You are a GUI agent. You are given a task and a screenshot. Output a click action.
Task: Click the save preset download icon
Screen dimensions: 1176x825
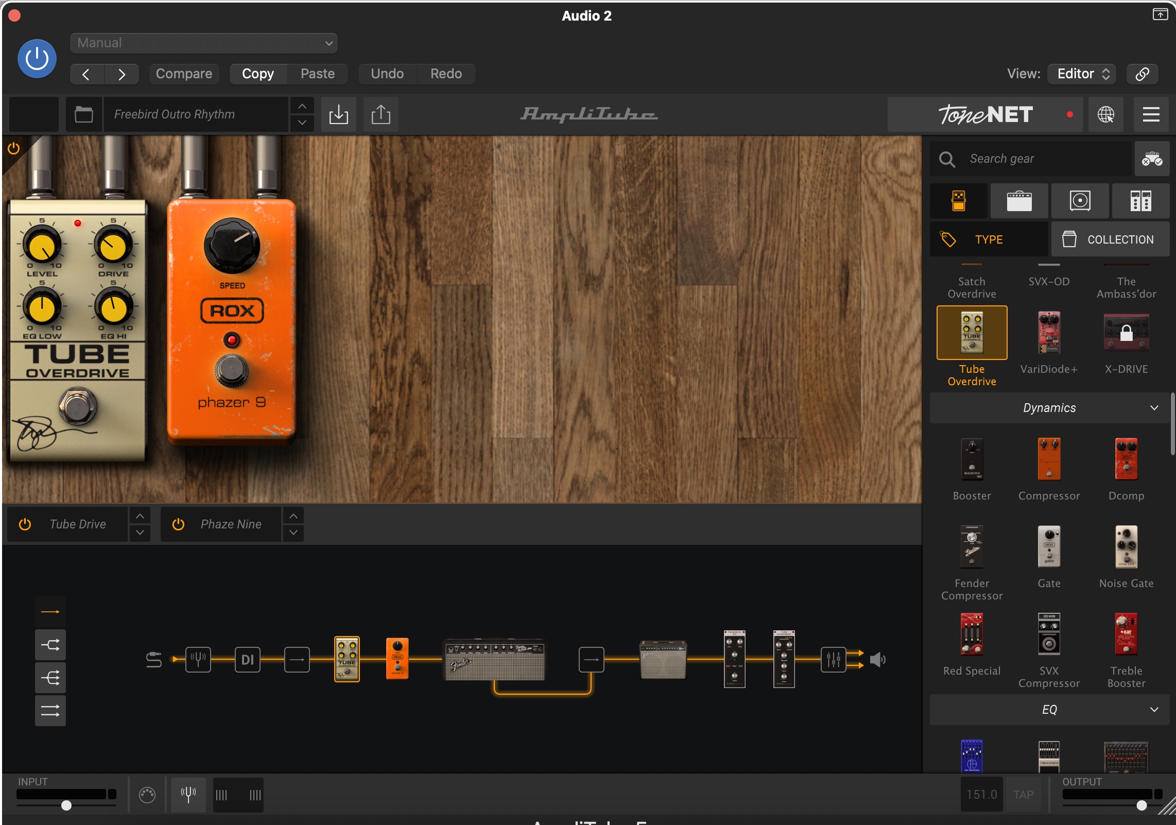(x=339, y=114)
